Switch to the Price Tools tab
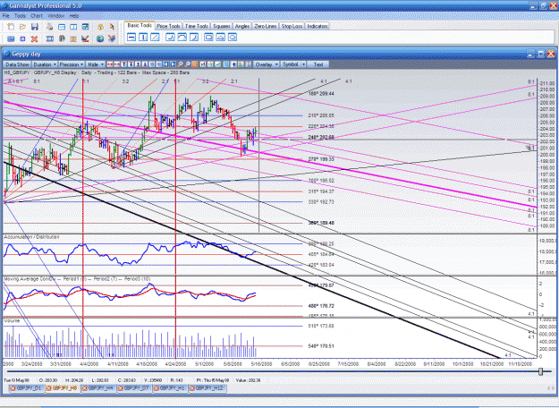The width and height of the screenshot is (559, 408). coord(168,26)
